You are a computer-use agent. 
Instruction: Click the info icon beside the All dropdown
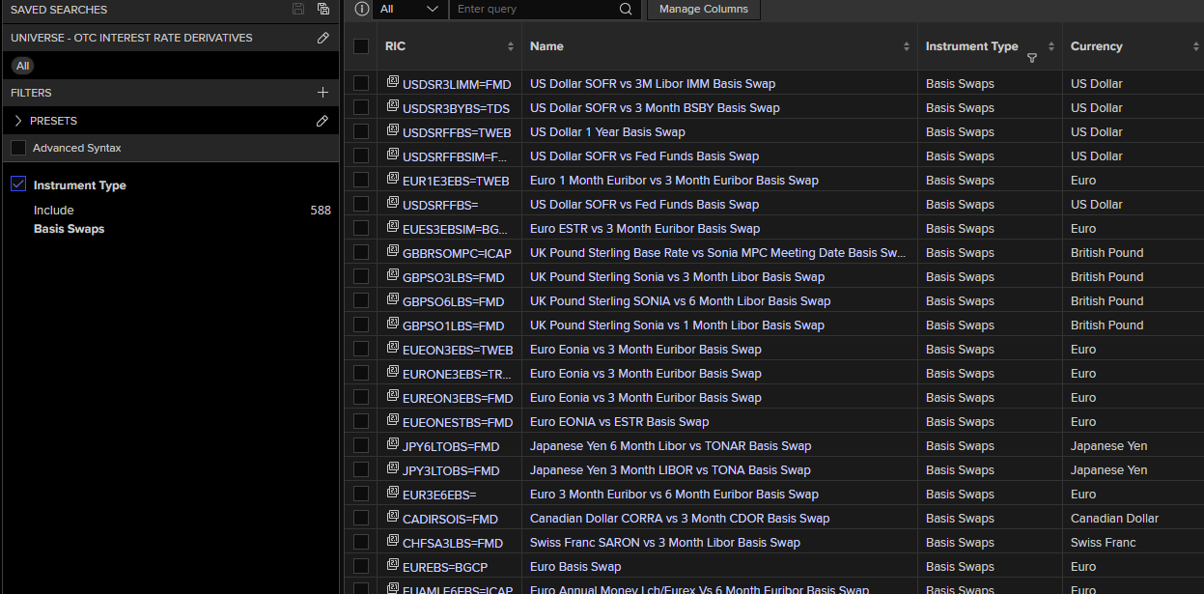(362, 9)
